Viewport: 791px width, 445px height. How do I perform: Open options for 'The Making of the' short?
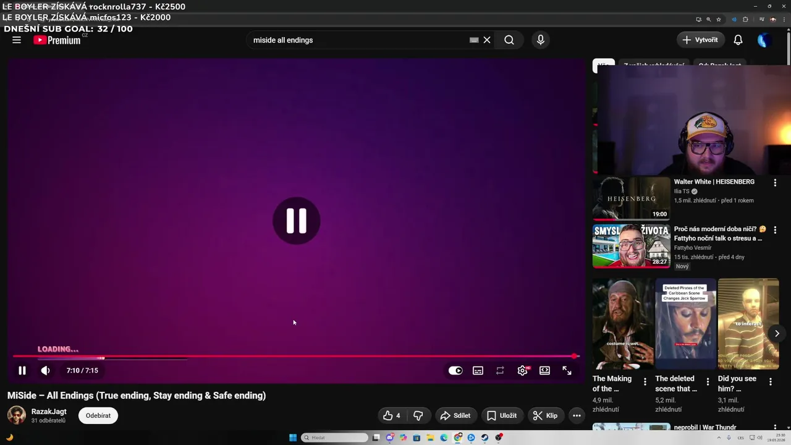point(645,382)
